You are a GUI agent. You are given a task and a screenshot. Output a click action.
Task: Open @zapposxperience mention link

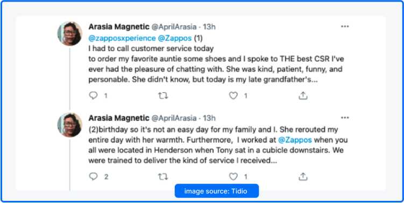(122, 38)
